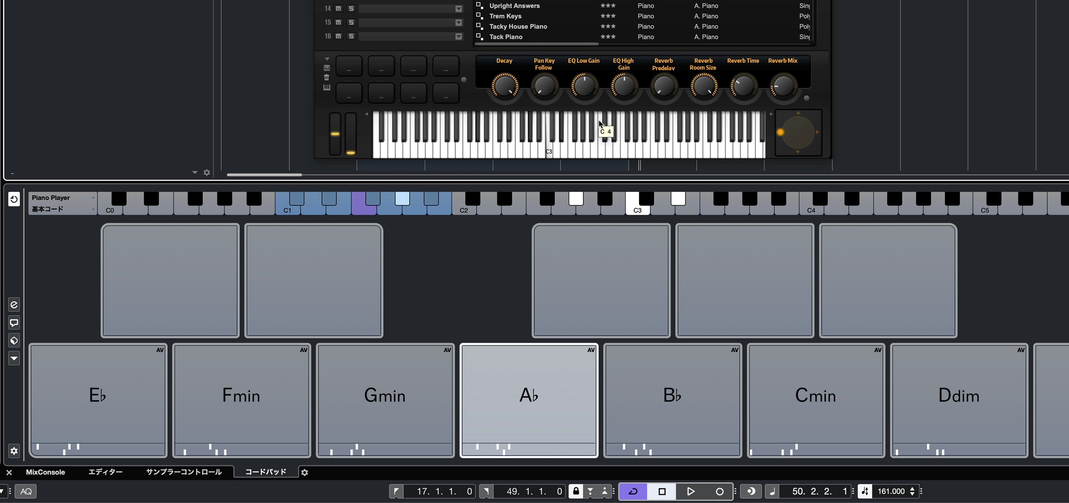The height and width of the screenshot is (503, 1069).
Task: Open the Piano Player dropdown
Action: [63, 198]
